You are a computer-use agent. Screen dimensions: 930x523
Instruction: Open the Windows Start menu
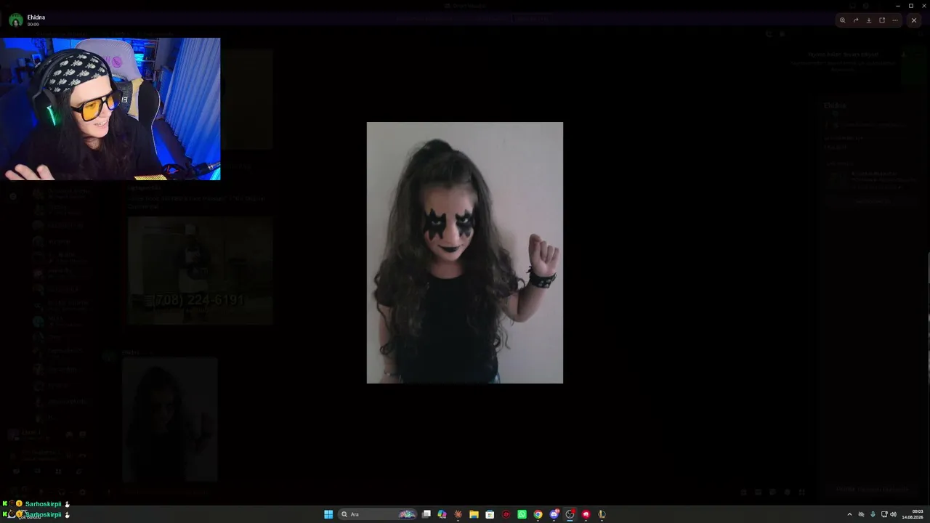tap(328, 514)
